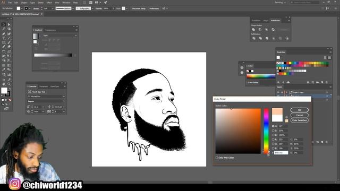This screenshot has width=340, height=191.
Task: Select the Rotate tool
Action: pyautogui.click(x=4, y=51)
